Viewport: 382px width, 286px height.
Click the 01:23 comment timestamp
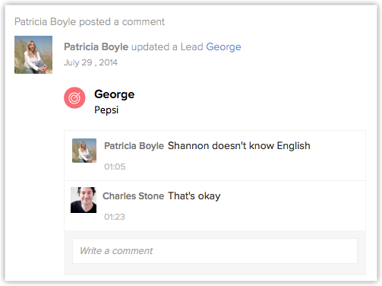click(115, 217)
